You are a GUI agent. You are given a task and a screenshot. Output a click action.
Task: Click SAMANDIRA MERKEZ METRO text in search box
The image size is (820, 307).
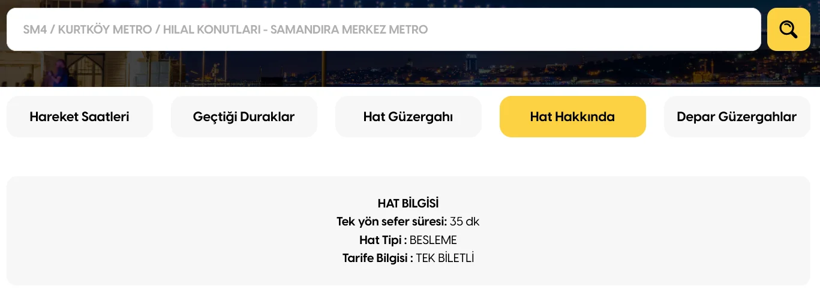(349, 29)
